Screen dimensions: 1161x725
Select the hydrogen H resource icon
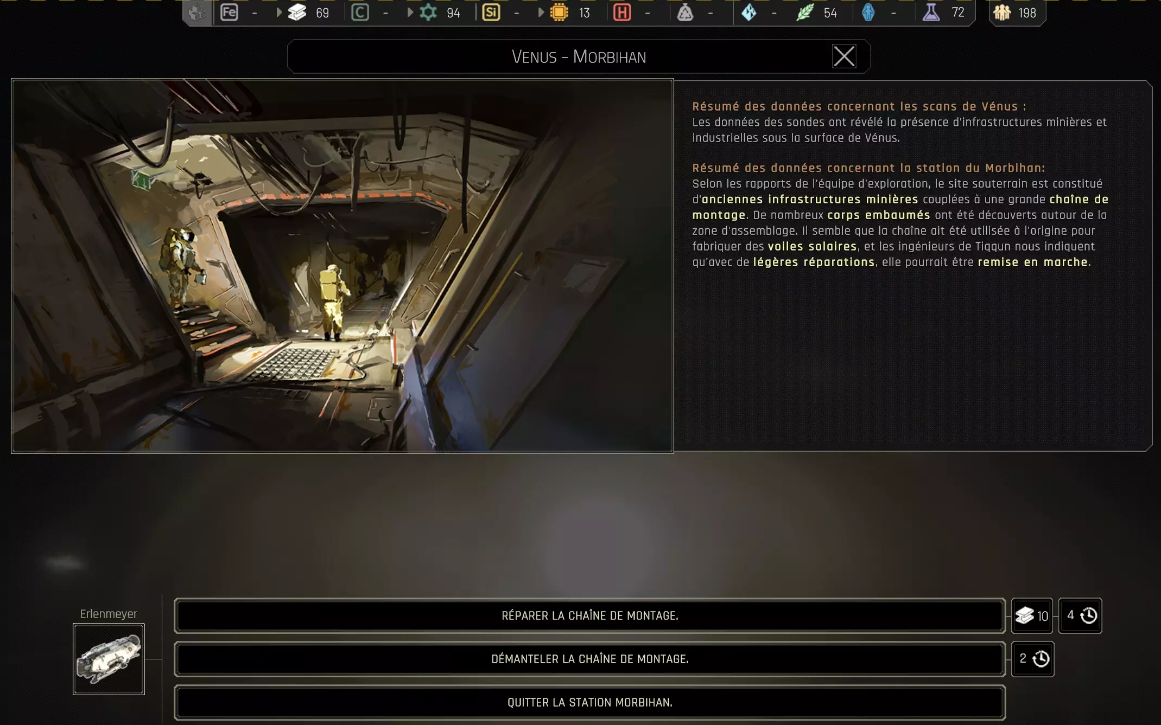click(x=622, y=12)
